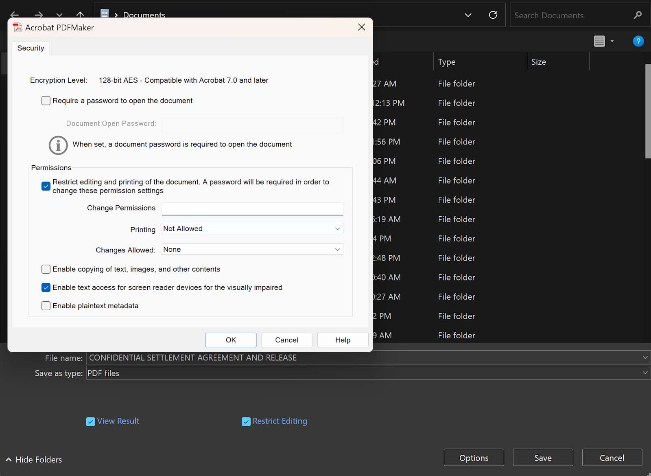Screen dimensions: 651x476
Task: Uncheck View Result checkbox
Action: point(90,421)
